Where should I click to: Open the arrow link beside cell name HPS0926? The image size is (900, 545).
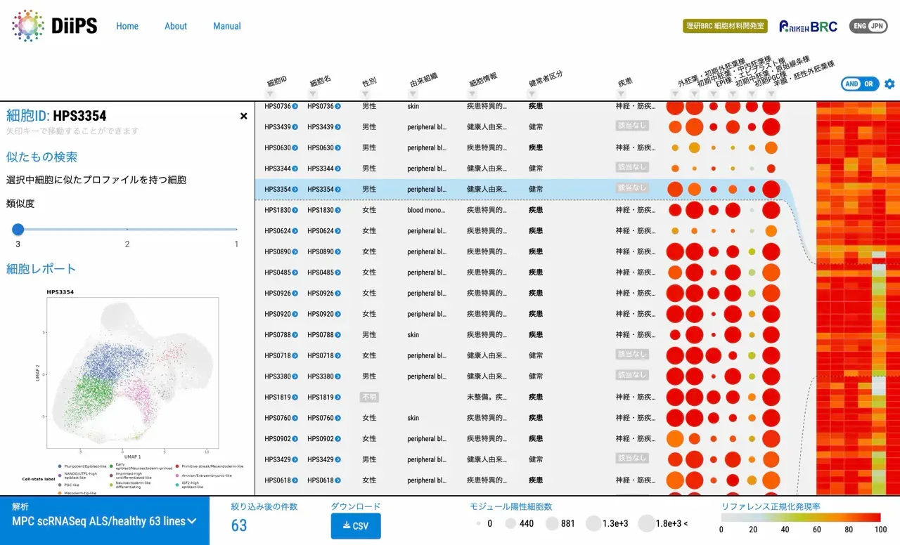[x=338, y=293]
